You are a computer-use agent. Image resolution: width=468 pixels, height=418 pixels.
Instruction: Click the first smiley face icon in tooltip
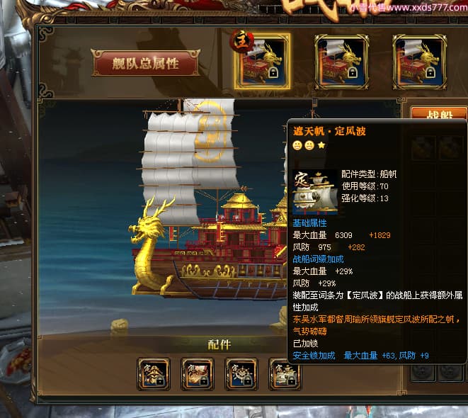click(297, 145)
